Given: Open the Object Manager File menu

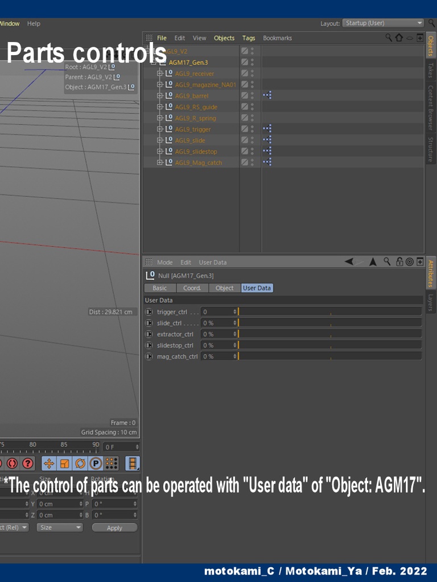Looking at the screenshot, I should point(162,38).
